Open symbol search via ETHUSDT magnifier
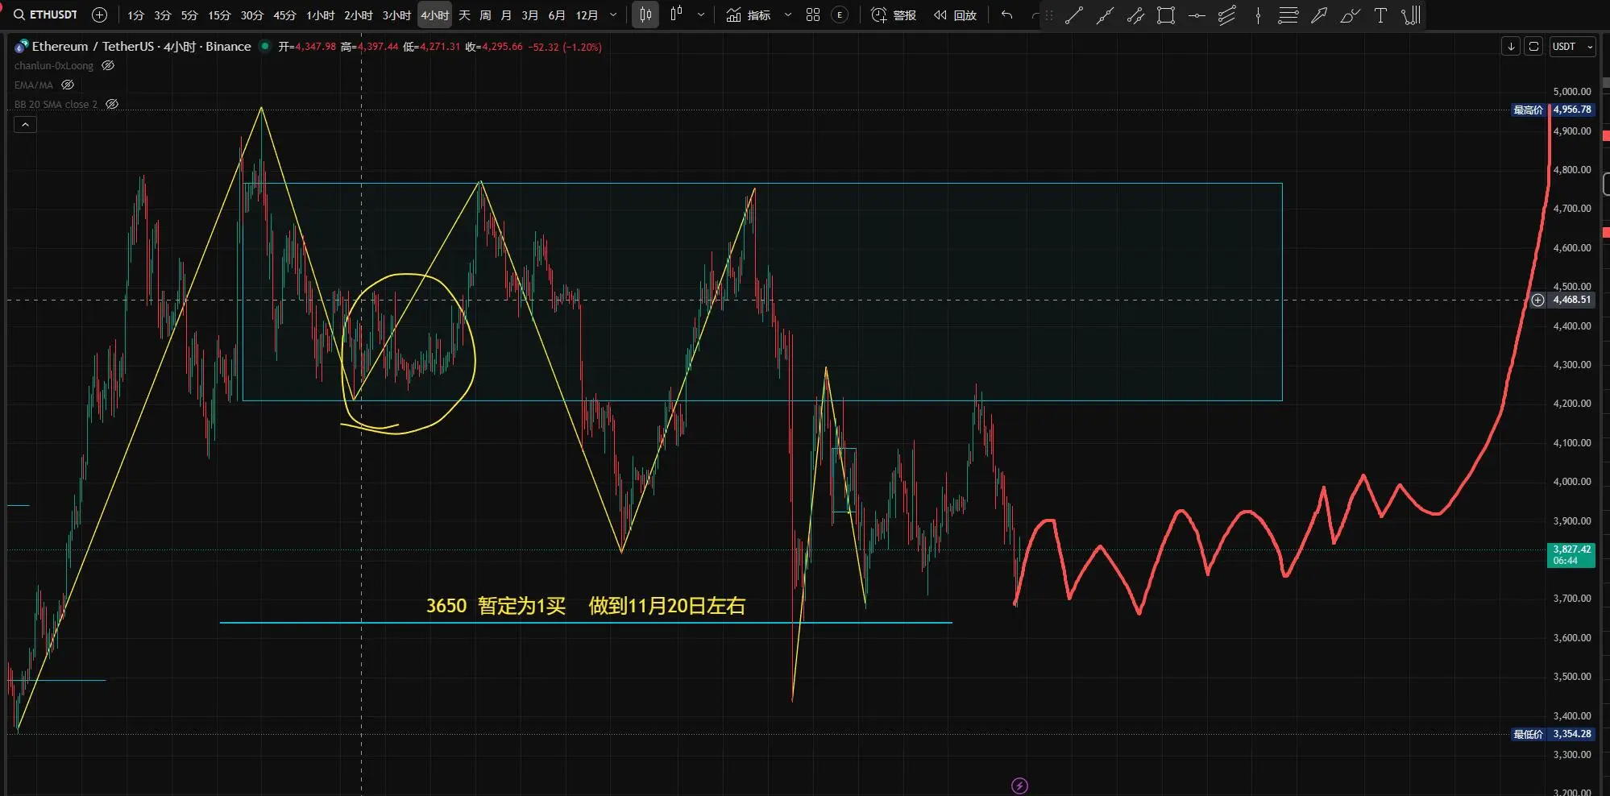 pos(19,15)
